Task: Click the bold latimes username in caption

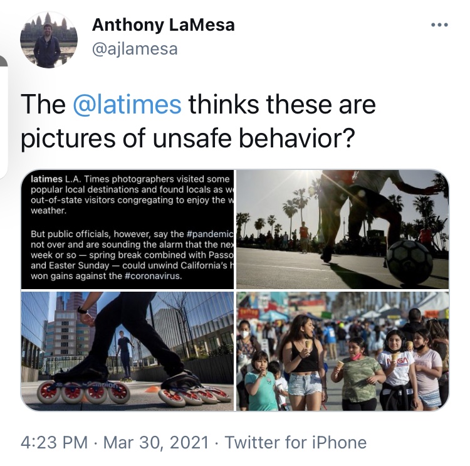Action: click(x=46, y=179)
